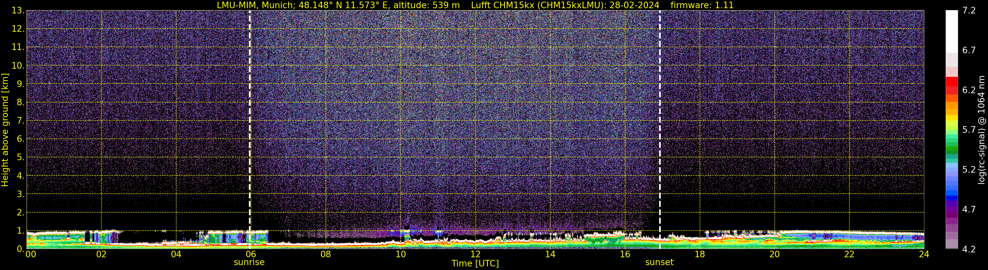
Task: Click the height-axis tick "12."
Action: (x=18, y=29)
